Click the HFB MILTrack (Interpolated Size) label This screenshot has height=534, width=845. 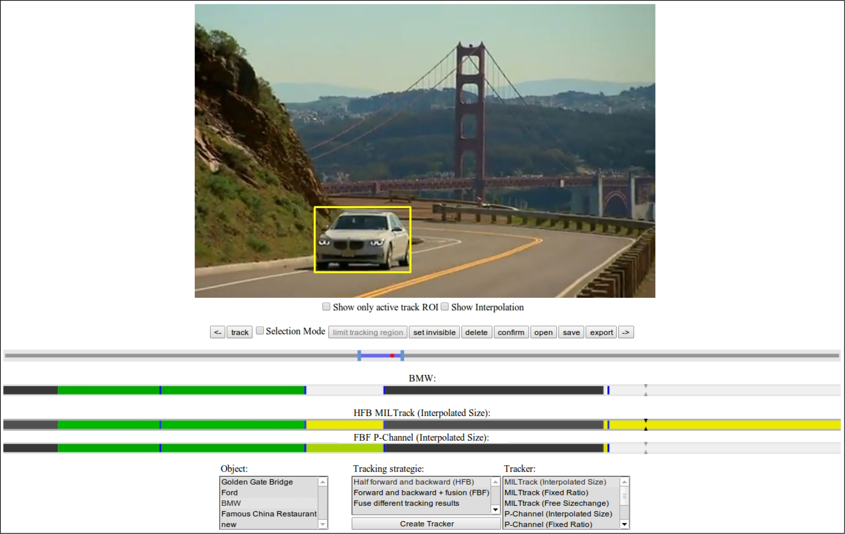click(x=421, y=413)
